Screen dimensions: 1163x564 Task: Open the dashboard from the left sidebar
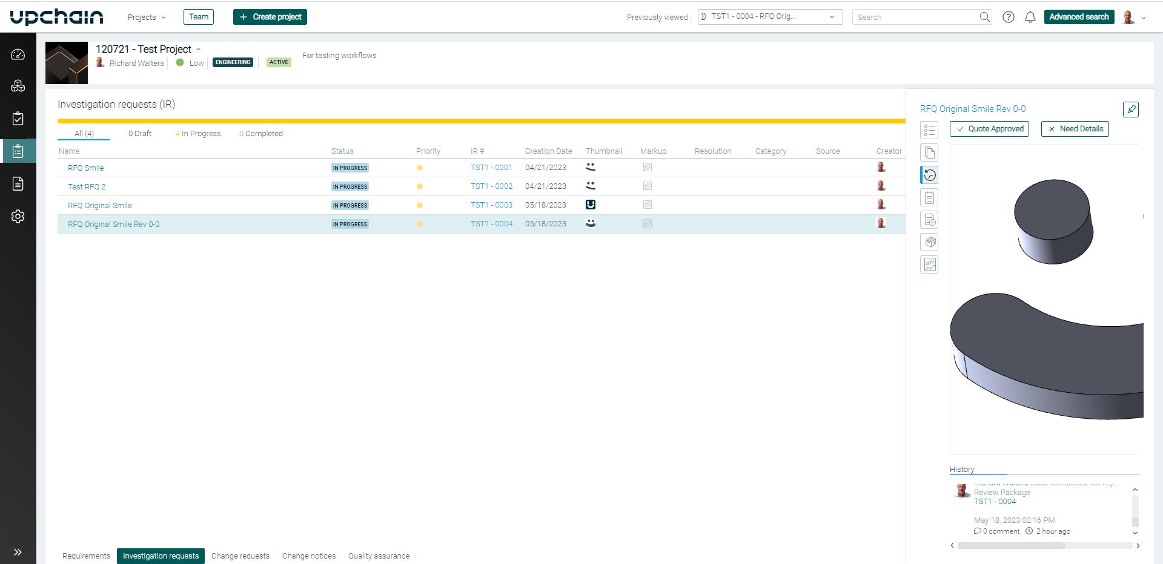pyautogui.click(x=18, y=54)
